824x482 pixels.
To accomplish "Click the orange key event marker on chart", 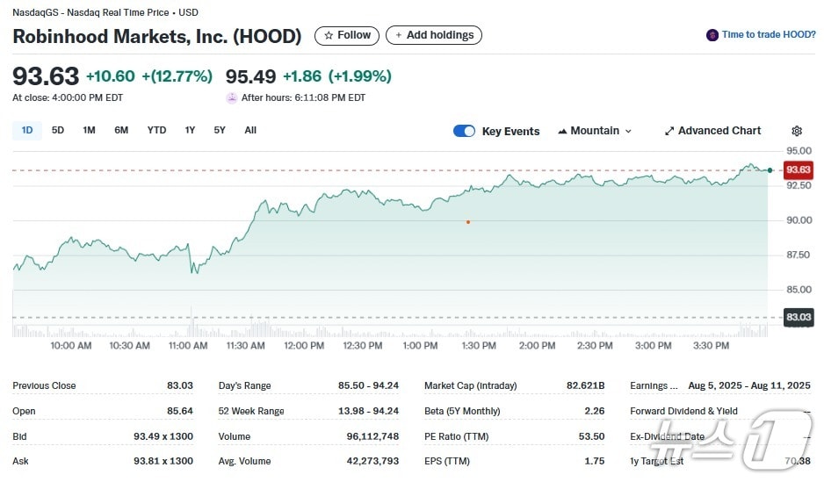I will (468, 222).
